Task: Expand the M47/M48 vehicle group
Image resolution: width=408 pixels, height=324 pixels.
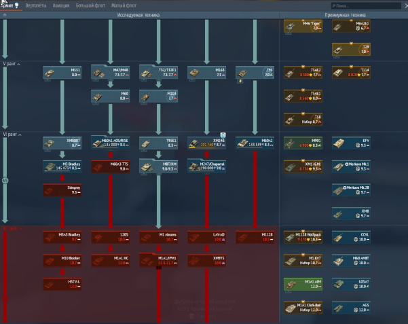Action: coord(110,72)
